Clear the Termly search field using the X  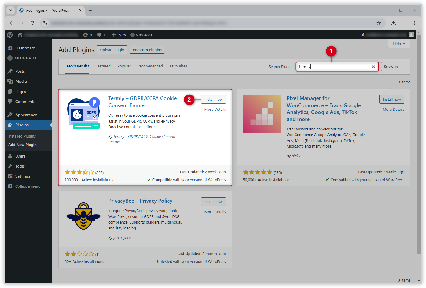[x=373, y=67]
